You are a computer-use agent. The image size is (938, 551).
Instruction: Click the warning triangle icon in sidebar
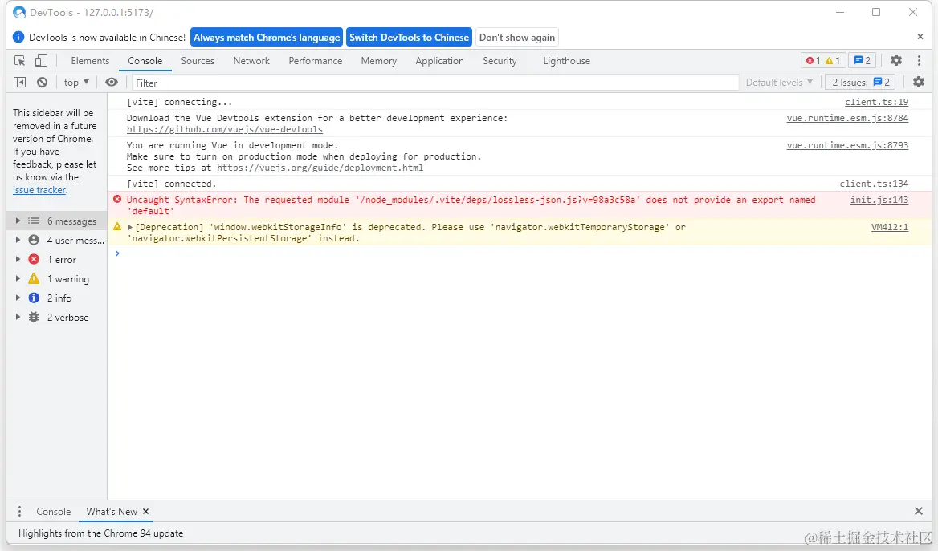point(34,278)
